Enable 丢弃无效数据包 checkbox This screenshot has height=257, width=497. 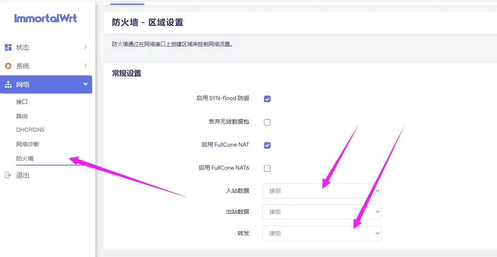pos(267,122)
